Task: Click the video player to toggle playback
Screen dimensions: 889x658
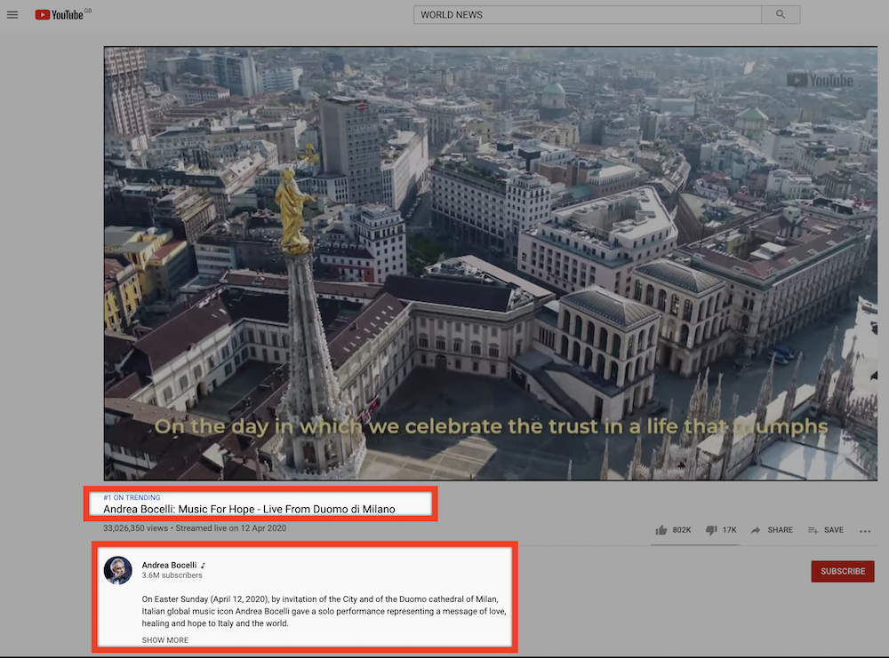Action: (x=491, y=264)
